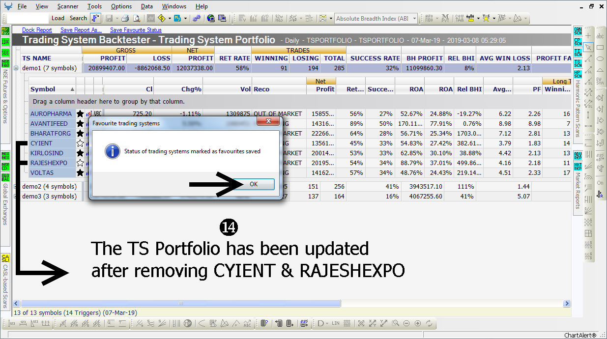The height and width of the screenshot is (339, 607).
Task: Toggle favourite star for BHARATFORG
Action: 80,134
